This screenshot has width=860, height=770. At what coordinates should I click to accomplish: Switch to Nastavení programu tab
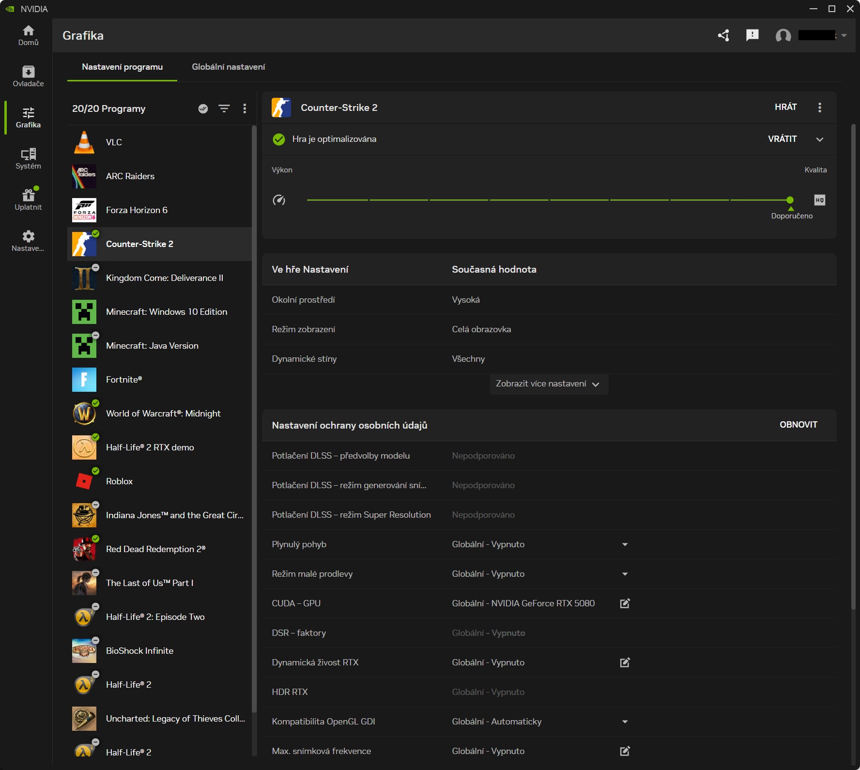122,67
